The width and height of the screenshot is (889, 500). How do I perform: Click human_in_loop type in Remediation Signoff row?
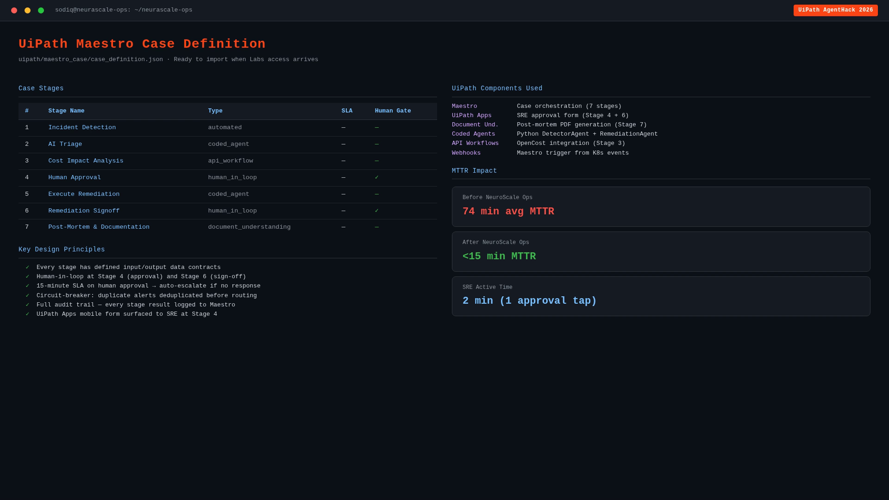pyautogui.click(x=232, y=211)
